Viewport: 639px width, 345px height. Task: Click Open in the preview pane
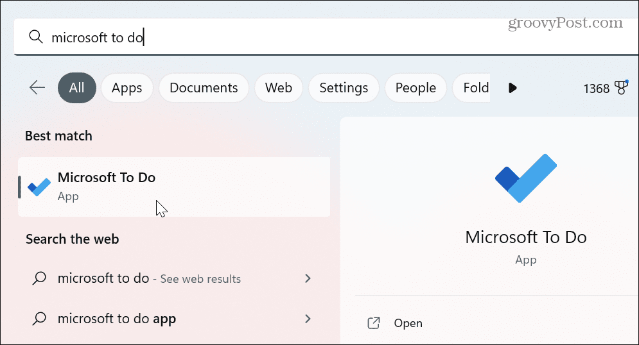click(x=408, y=323)
